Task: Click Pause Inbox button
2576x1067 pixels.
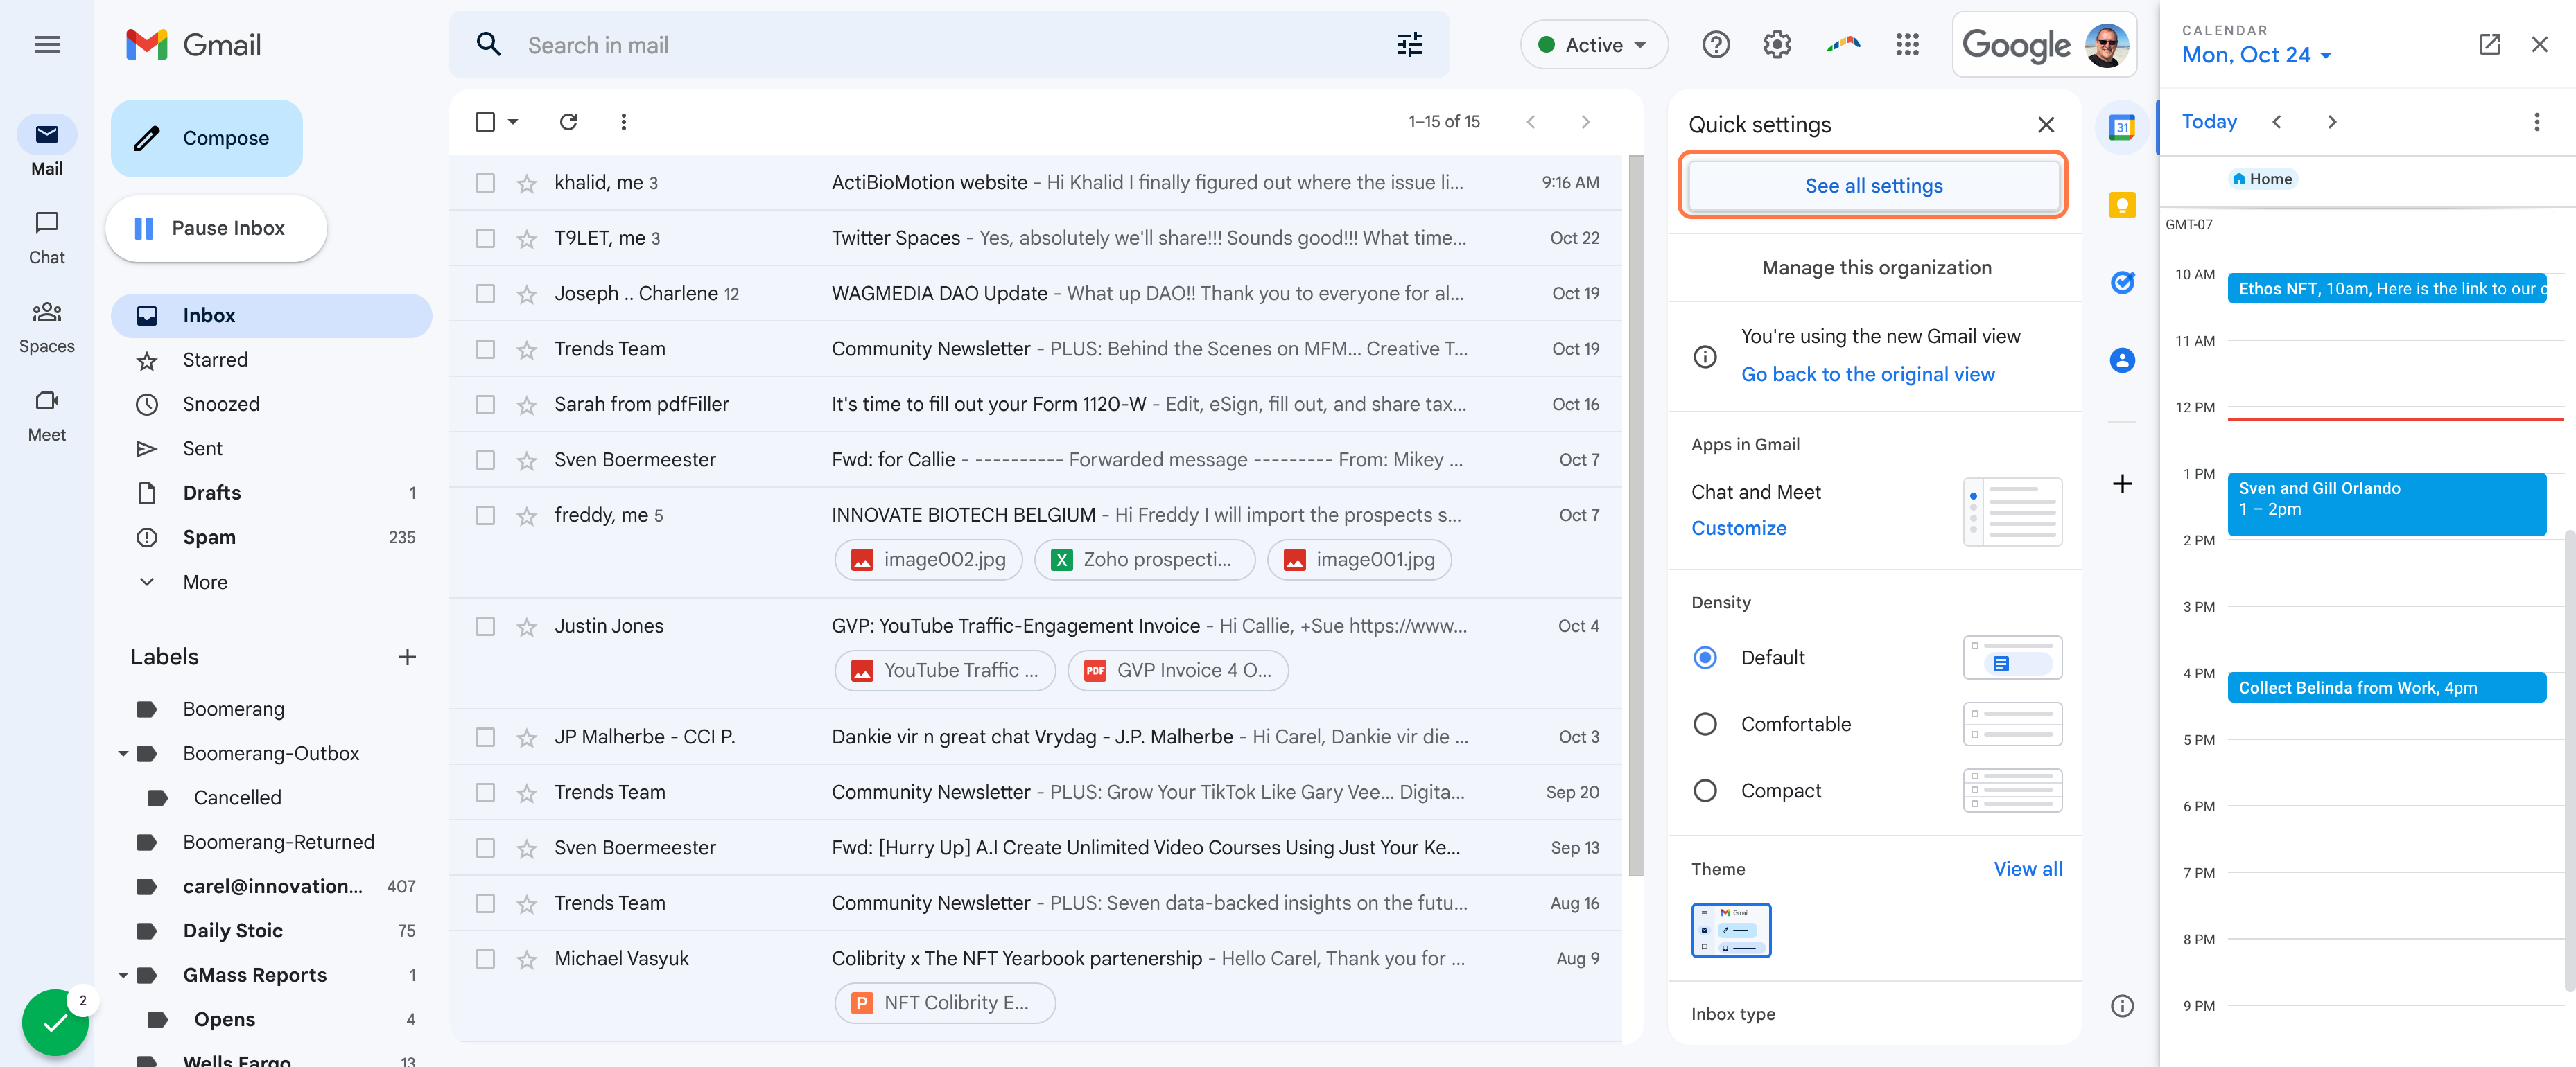Action: click(216, 228)
